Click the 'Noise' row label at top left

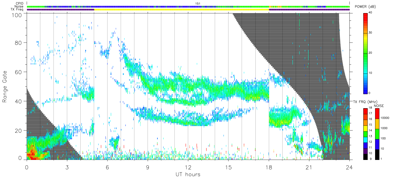19,7
